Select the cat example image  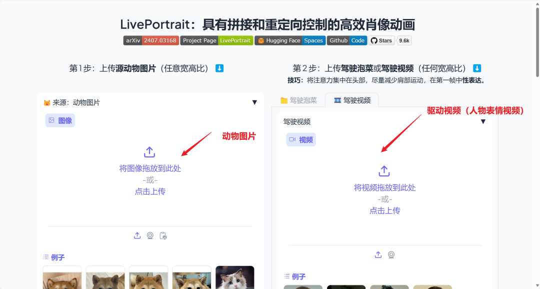click(x=235, y=278)
